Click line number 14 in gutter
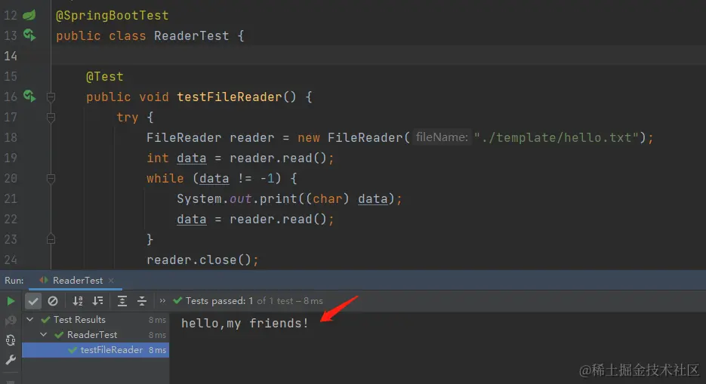706x384 pixels. 11,57
